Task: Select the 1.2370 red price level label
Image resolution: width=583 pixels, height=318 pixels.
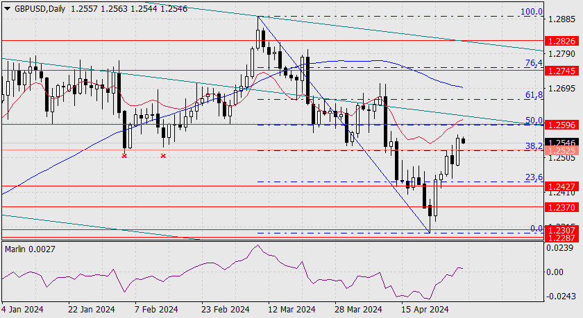Action: 561,207
